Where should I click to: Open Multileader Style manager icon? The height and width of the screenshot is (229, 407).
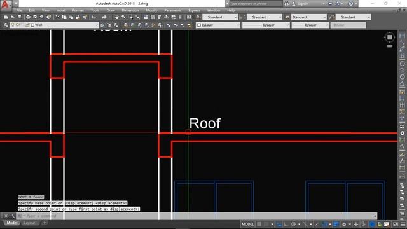pyautogui.click(x=332, y=17)
